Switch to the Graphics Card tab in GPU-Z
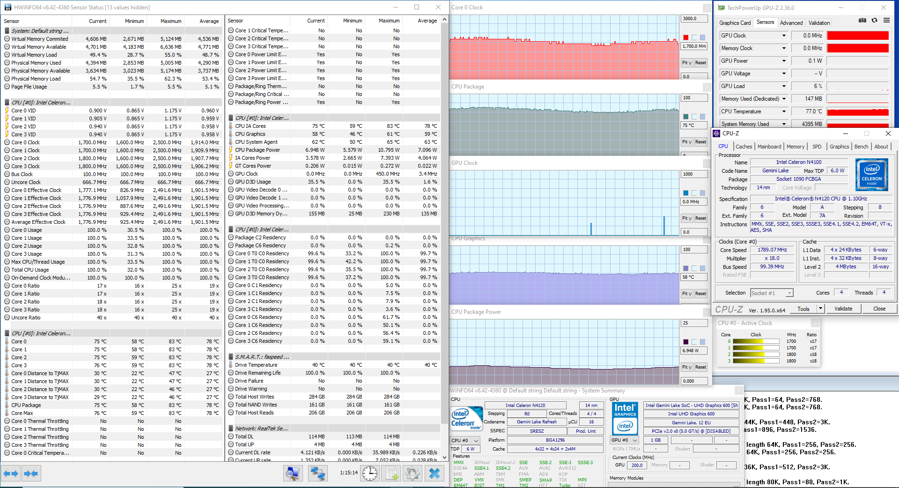Viewport: 899px width, 488px height. click(x=735, y=22)
